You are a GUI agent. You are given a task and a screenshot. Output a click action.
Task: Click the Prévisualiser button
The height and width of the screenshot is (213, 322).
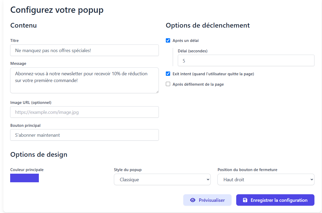pos(207,200)
